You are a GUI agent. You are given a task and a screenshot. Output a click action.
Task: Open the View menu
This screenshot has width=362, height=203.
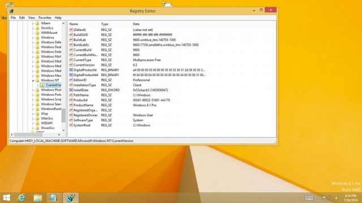click(x=32, y=17)
